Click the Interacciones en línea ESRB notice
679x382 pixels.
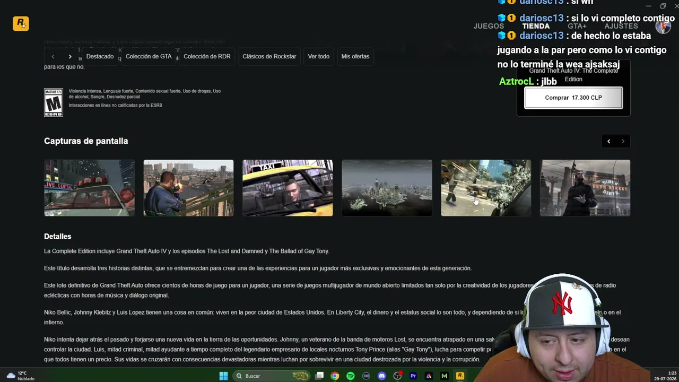point(115,105)
